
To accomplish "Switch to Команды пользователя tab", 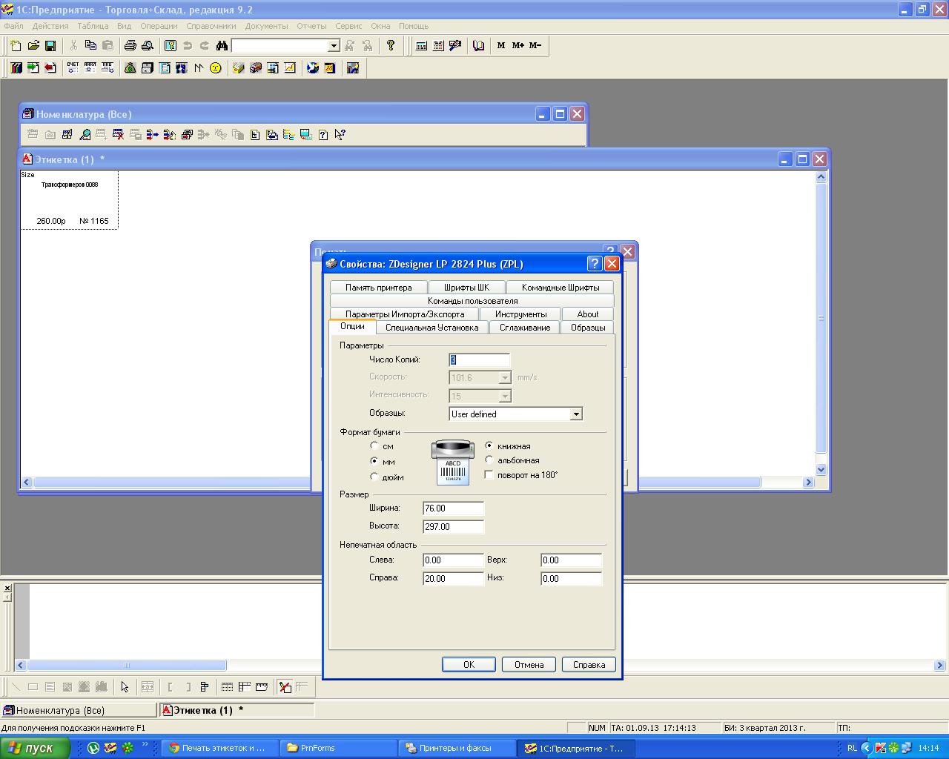I will point(472,301).
